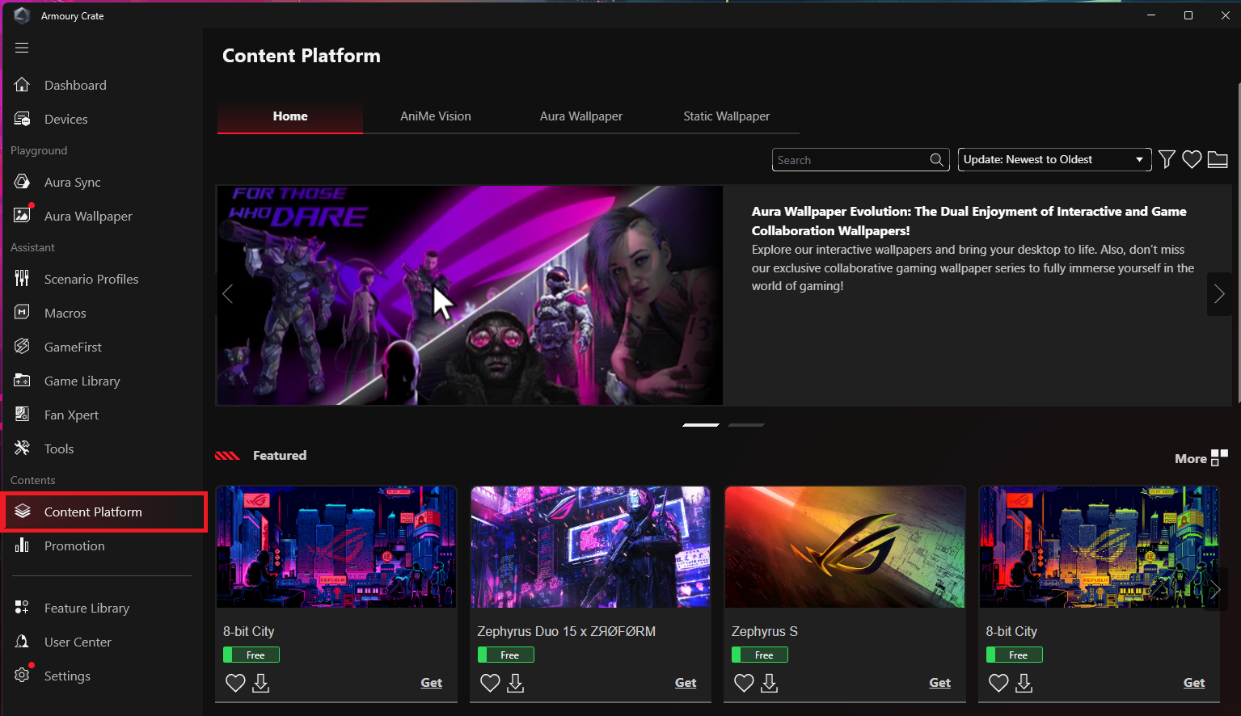
Task: Open downloaded content folder icon
Action: pyautogui.click(x=1218, y=159)
